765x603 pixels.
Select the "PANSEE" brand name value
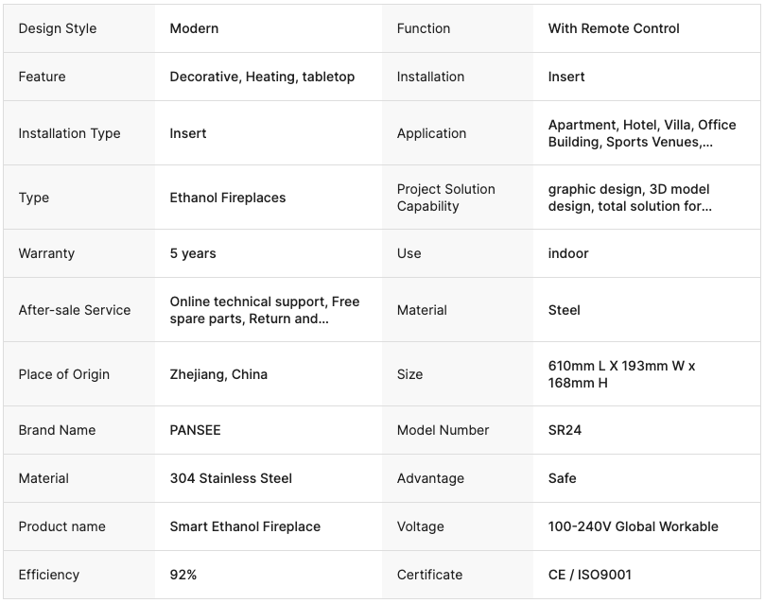(195, 430)
